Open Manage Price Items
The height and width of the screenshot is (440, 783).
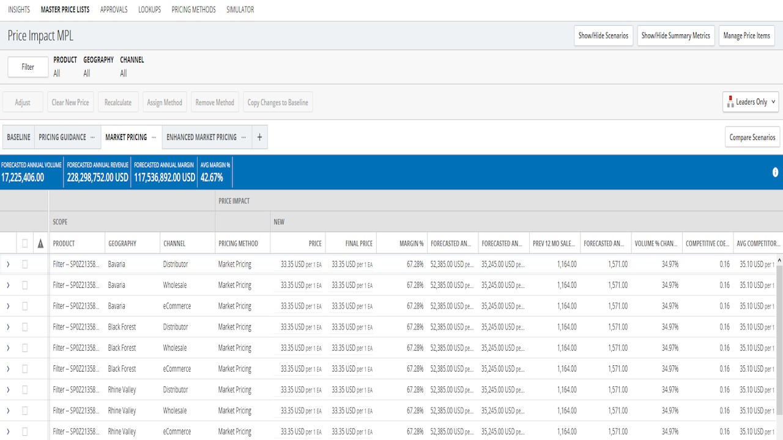(x=747, y=35)
